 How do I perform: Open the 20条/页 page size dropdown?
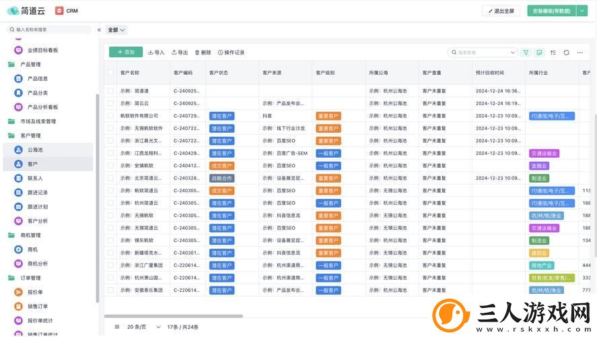144,327
